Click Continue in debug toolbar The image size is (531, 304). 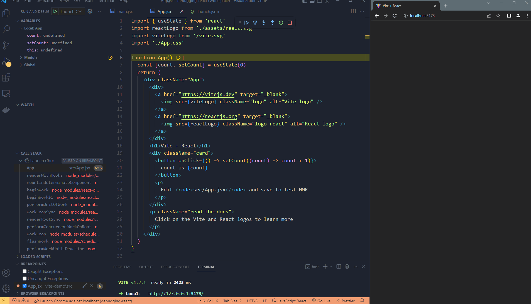pyautogui.click(x=246, y=23)
